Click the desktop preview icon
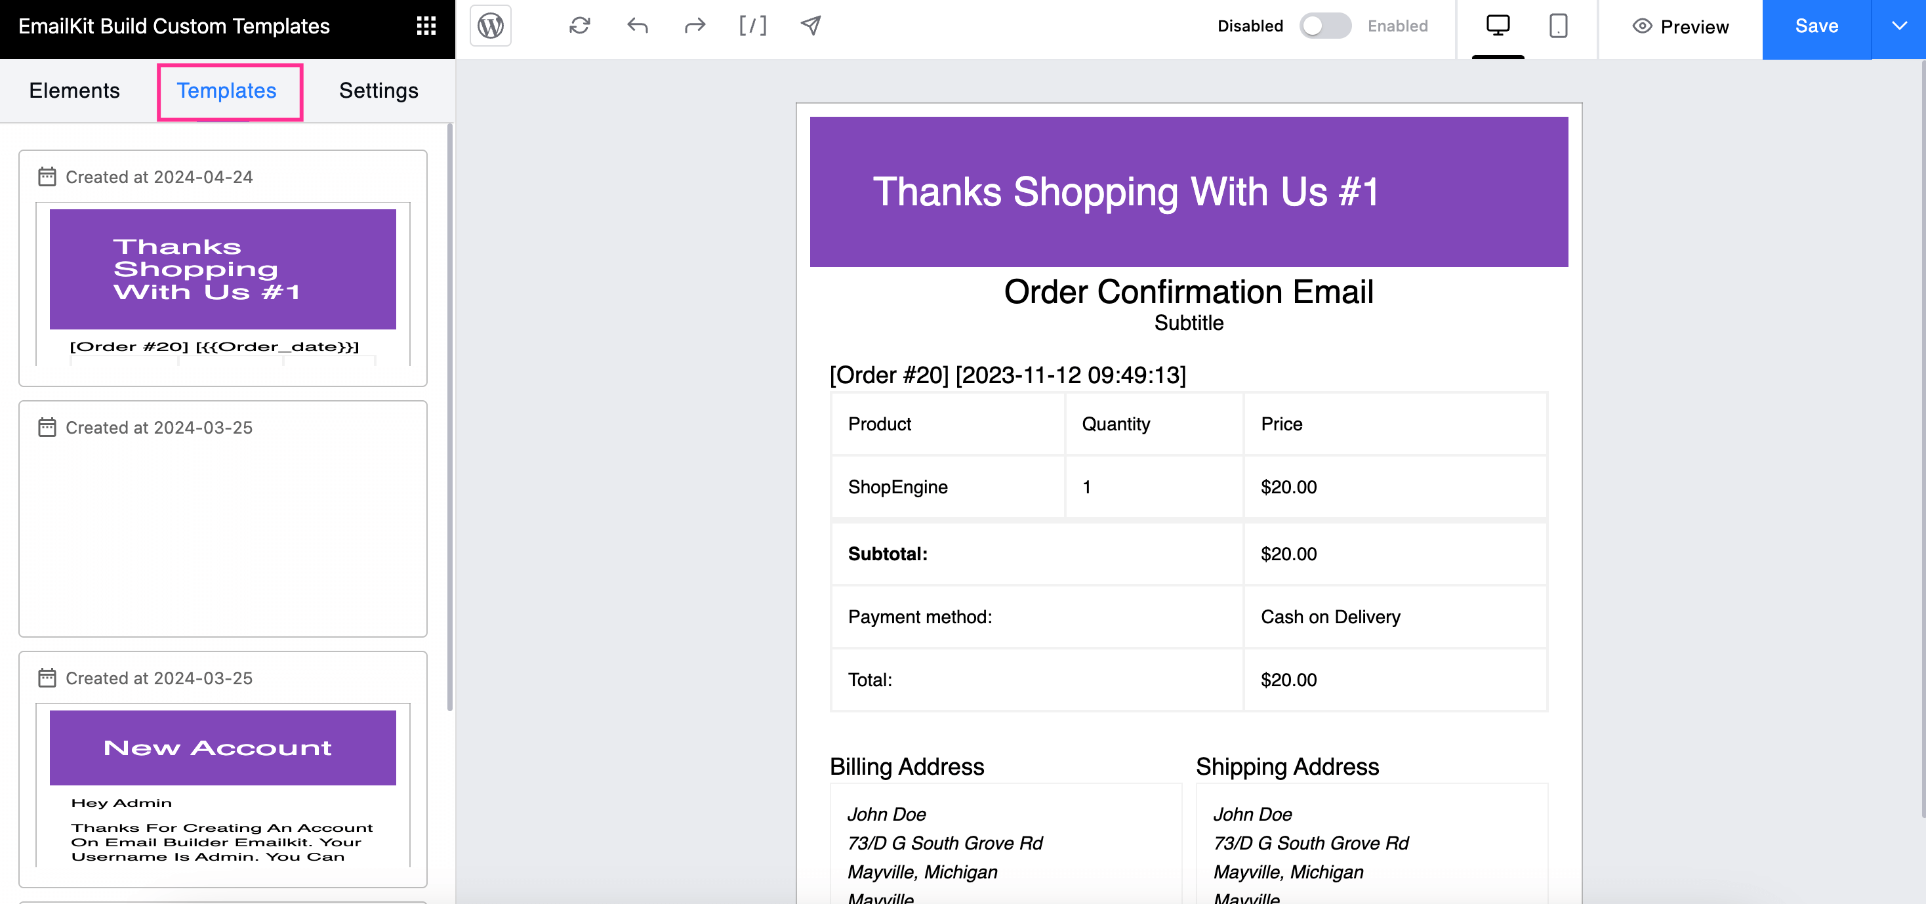 click(1498, 24)
